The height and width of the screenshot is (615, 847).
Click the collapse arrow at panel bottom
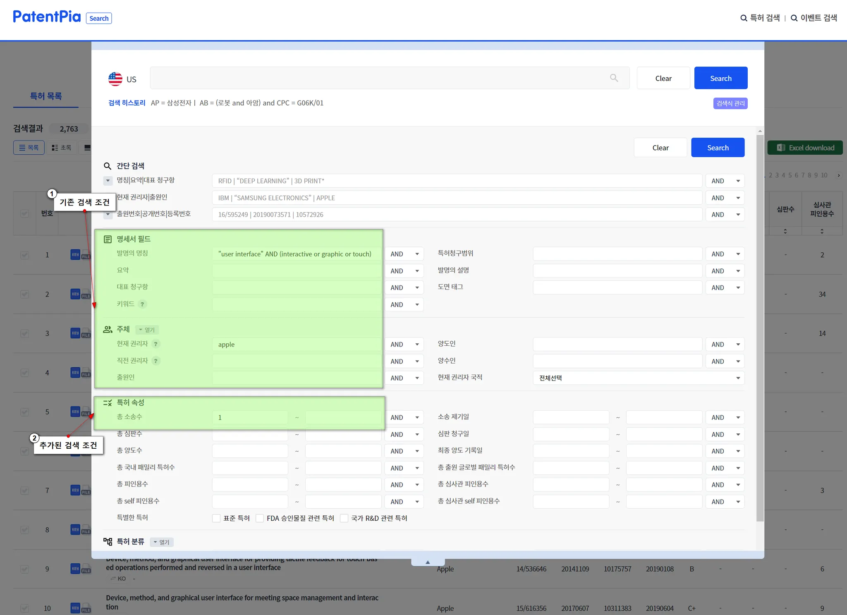point(428,562)
